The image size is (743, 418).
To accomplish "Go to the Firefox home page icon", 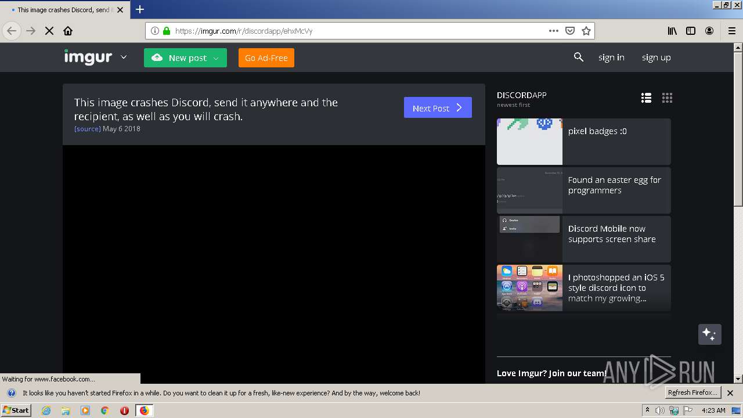I will pyautogui.click(x=68, y=31).
